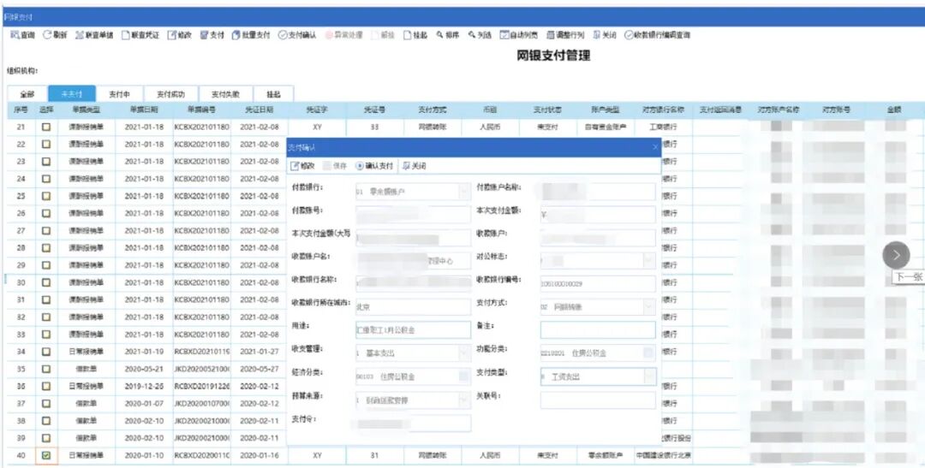
Task: Click the 列选 column-select icon
Action: click(480, 35)
